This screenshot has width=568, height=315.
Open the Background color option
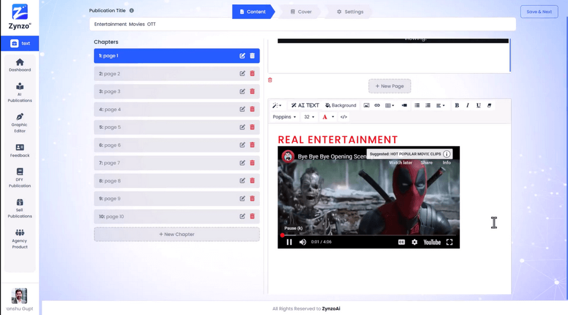tap(341, 105)
